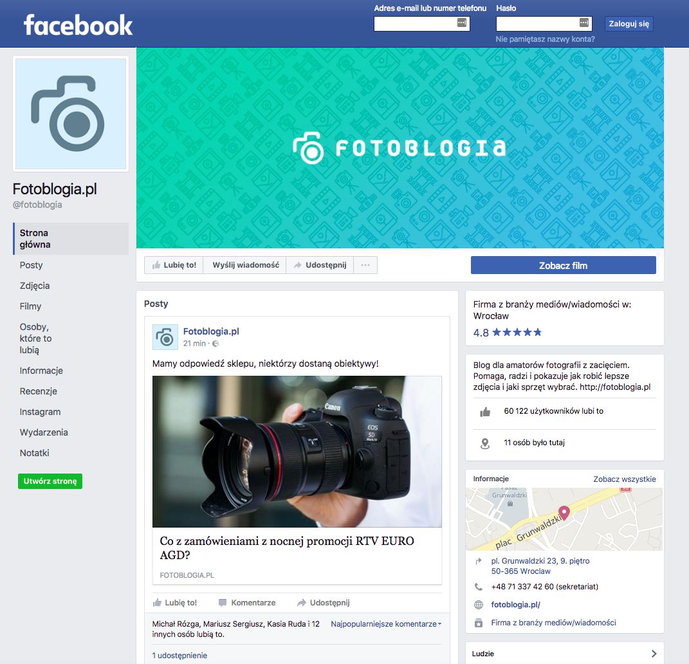Click Zaloguj się login button
Viewport: 689px width, 664px height.
pos(629,24)
